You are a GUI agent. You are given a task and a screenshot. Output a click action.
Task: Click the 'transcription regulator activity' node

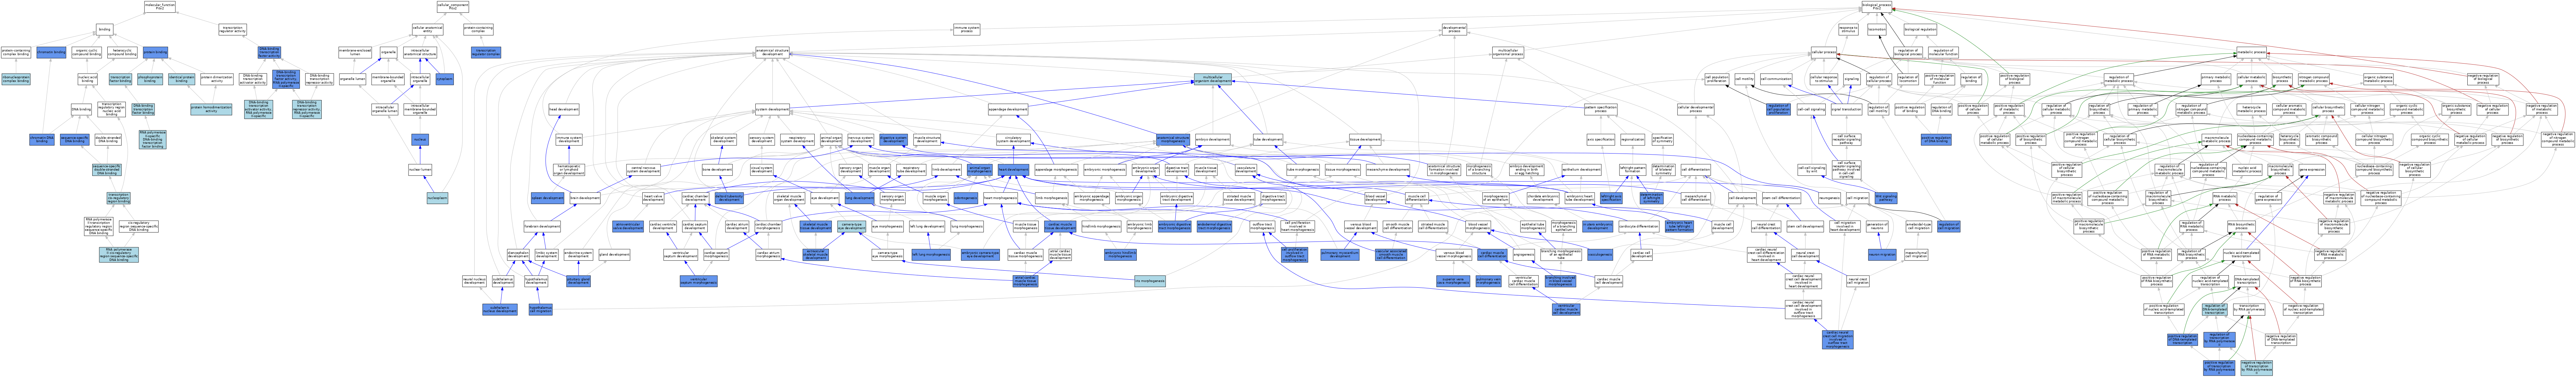233,30
